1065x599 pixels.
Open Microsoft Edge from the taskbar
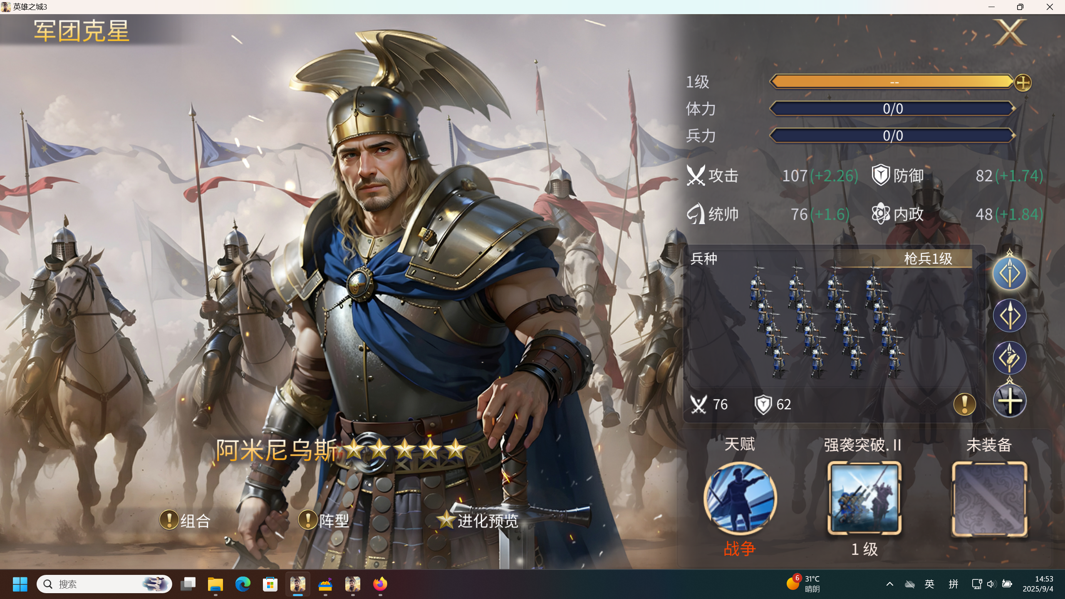coord(243,584)
